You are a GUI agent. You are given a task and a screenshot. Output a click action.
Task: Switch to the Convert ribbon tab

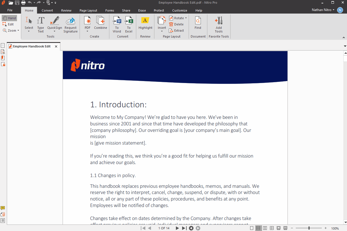pos(47,10)
